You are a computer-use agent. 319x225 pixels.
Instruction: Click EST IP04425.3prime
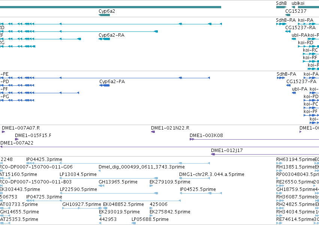[x=44, y=159]
